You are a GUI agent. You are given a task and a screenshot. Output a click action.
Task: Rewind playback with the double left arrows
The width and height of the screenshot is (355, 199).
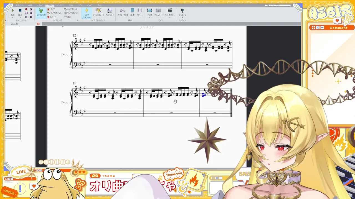[26, 13]
